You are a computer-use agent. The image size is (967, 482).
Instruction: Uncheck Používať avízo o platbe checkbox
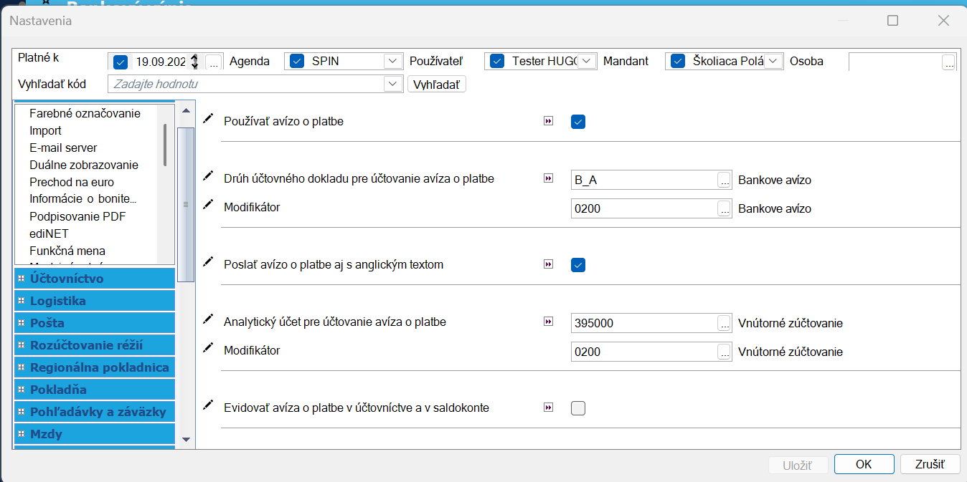578,122
